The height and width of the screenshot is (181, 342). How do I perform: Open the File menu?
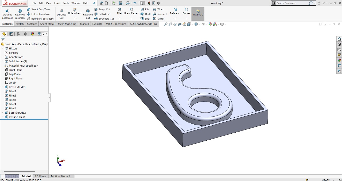pos(34,3)
